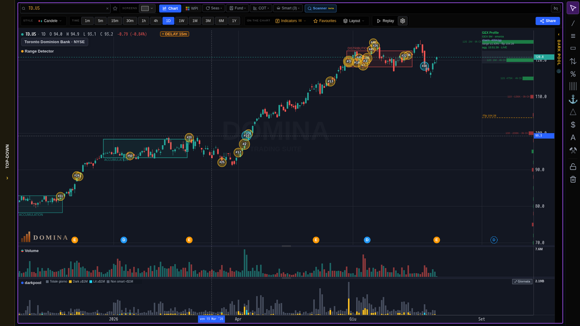Select the 15m timeframe
Image resolution: width=580 pixels, height=326 pixels.
pyautogui.click(x=115, y=21)
